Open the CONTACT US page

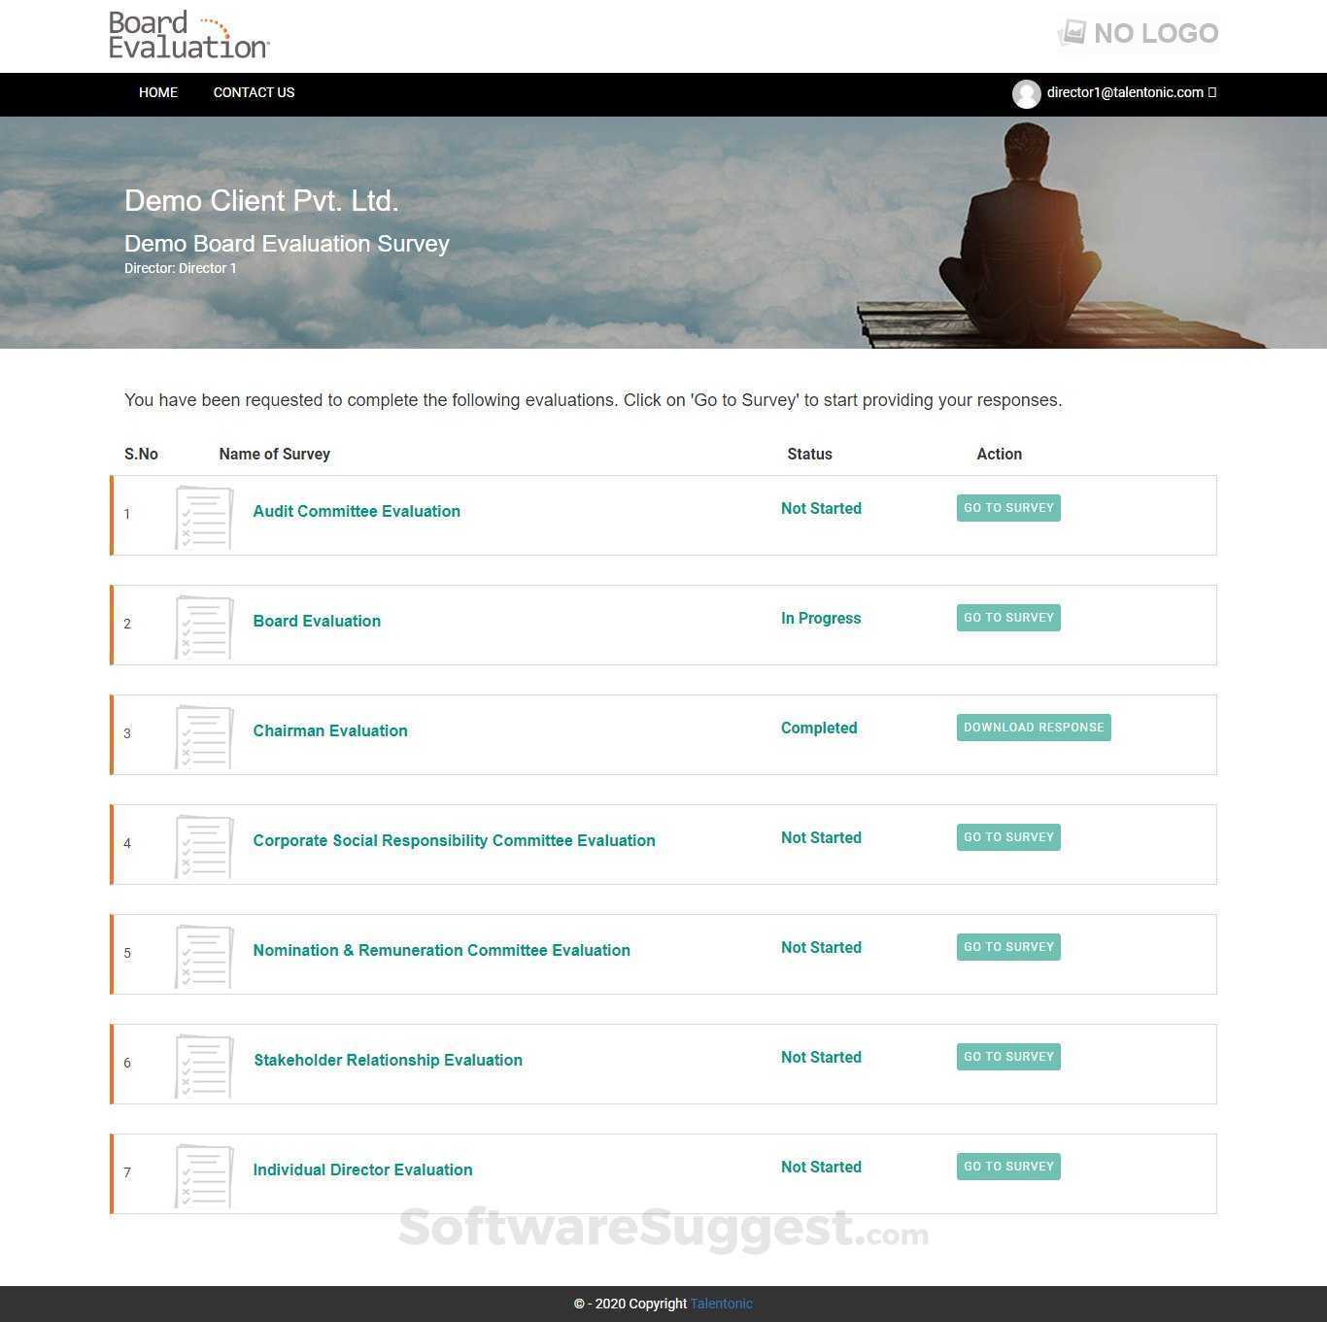click(x=254, y=92)
